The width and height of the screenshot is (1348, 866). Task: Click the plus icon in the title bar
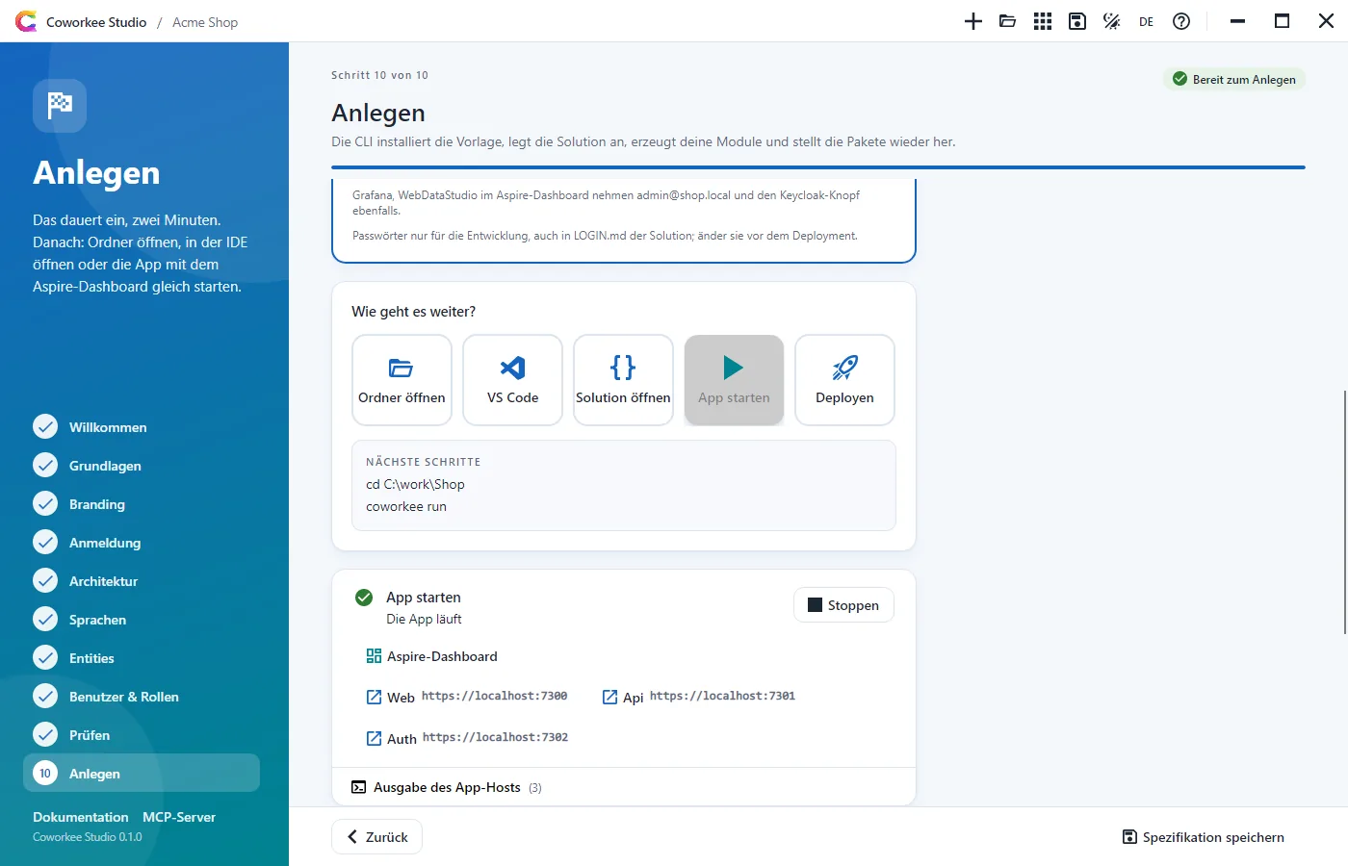(x=973, y=21)
